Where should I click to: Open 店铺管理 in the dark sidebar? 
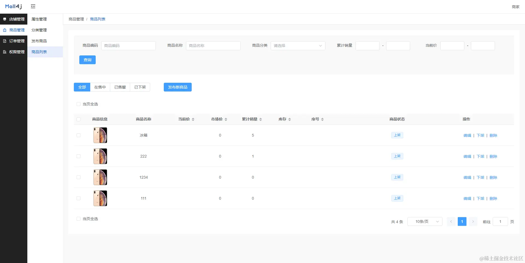(x=14, y=19)
